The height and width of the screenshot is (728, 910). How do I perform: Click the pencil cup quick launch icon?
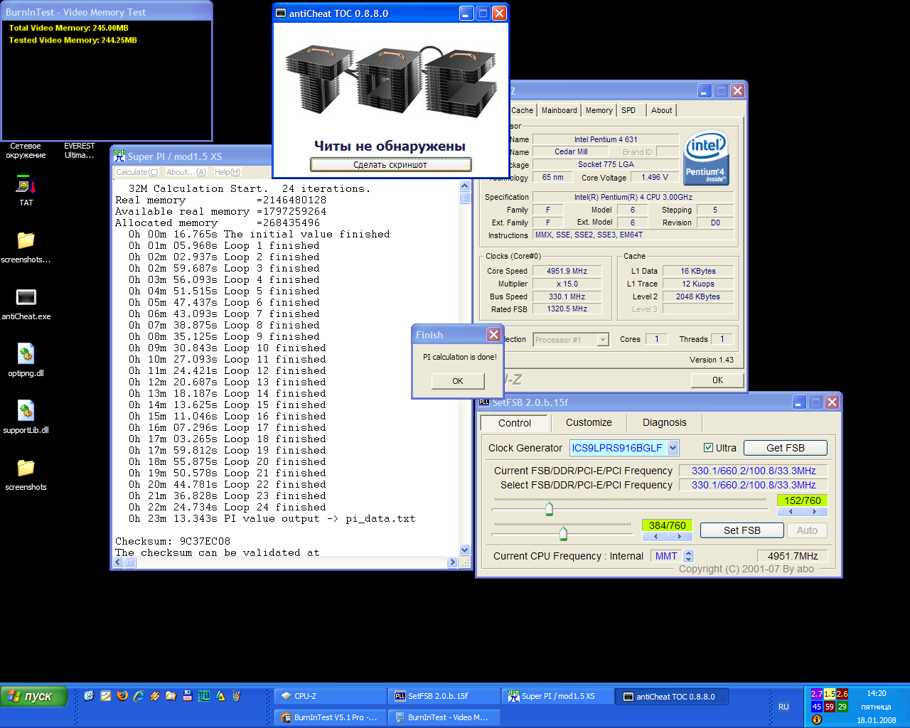[237, 696]
